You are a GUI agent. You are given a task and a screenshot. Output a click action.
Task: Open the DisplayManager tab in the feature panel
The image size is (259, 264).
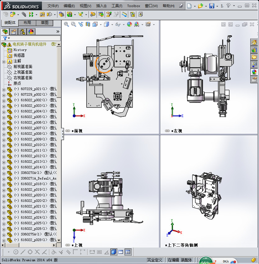(31, 31)
